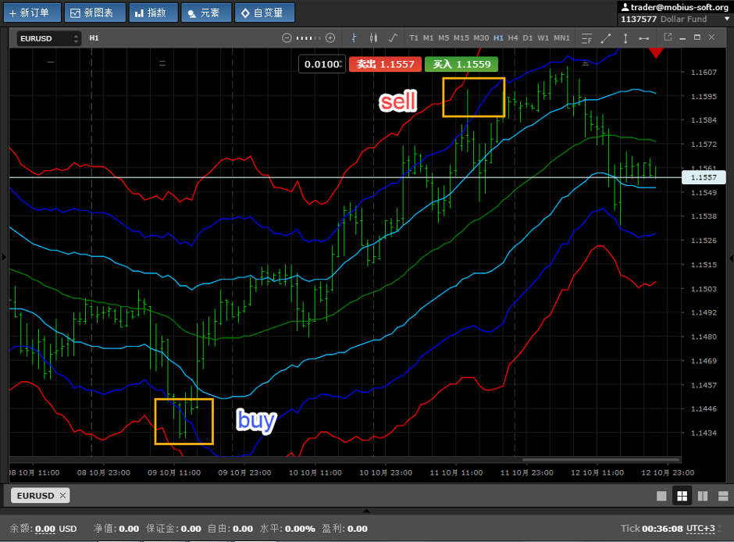Click the 10 10月 11:00 time axis label
The image size is (734, 542).
tap(315, 472)
